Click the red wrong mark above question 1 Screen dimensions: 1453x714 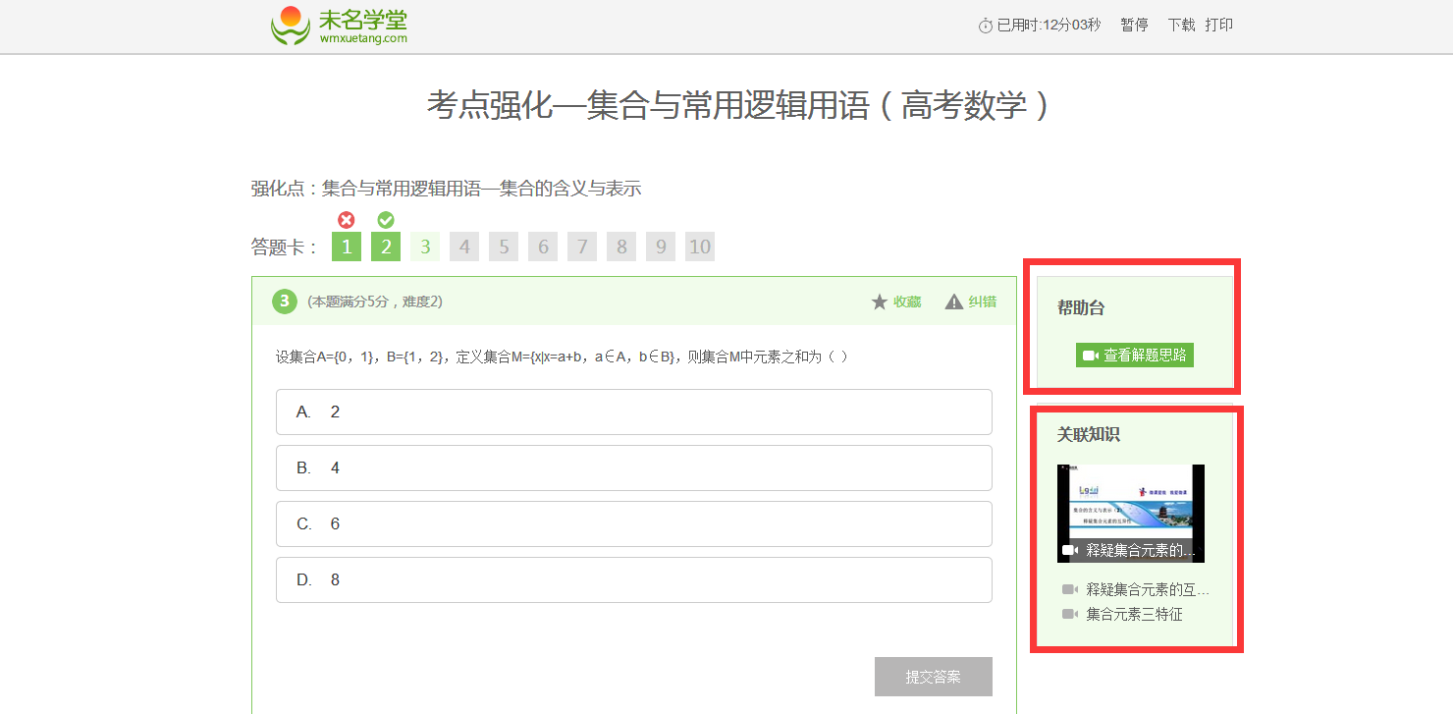click(x=347, y=220)
